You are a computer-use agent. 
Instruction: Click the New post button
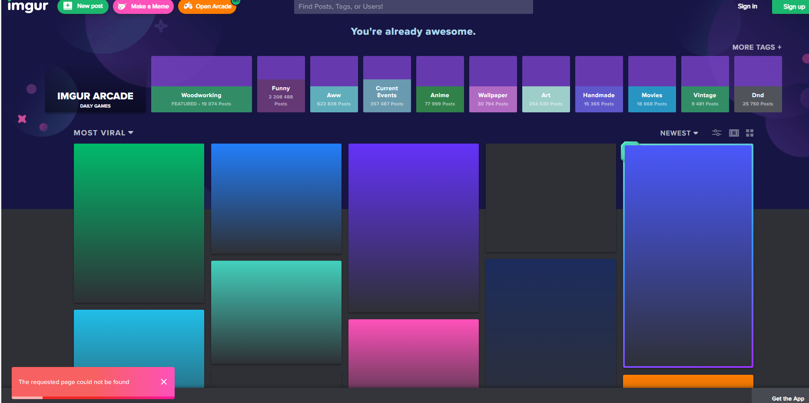click(83, 7)
